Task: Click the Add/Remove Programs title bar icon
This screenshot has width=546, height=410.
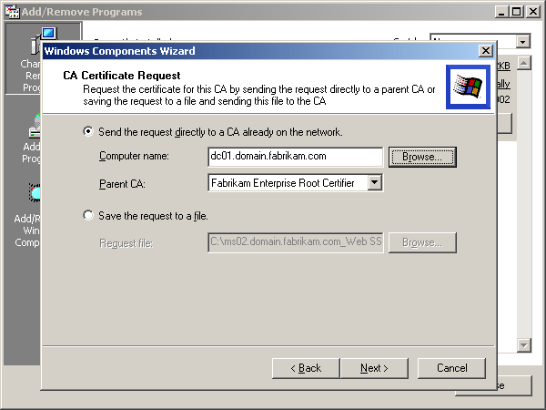Action: pyautogui.click(x=12, y=12)
